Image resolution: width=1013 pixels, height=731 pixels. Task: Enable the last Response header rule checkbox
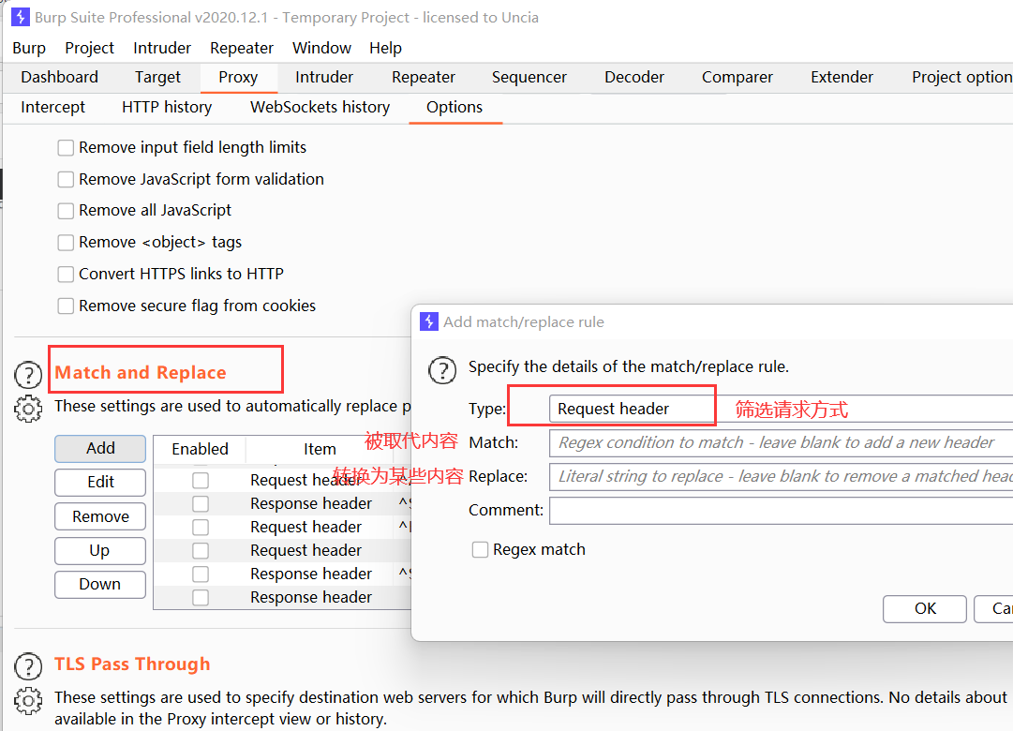click(x=201, y=597)
